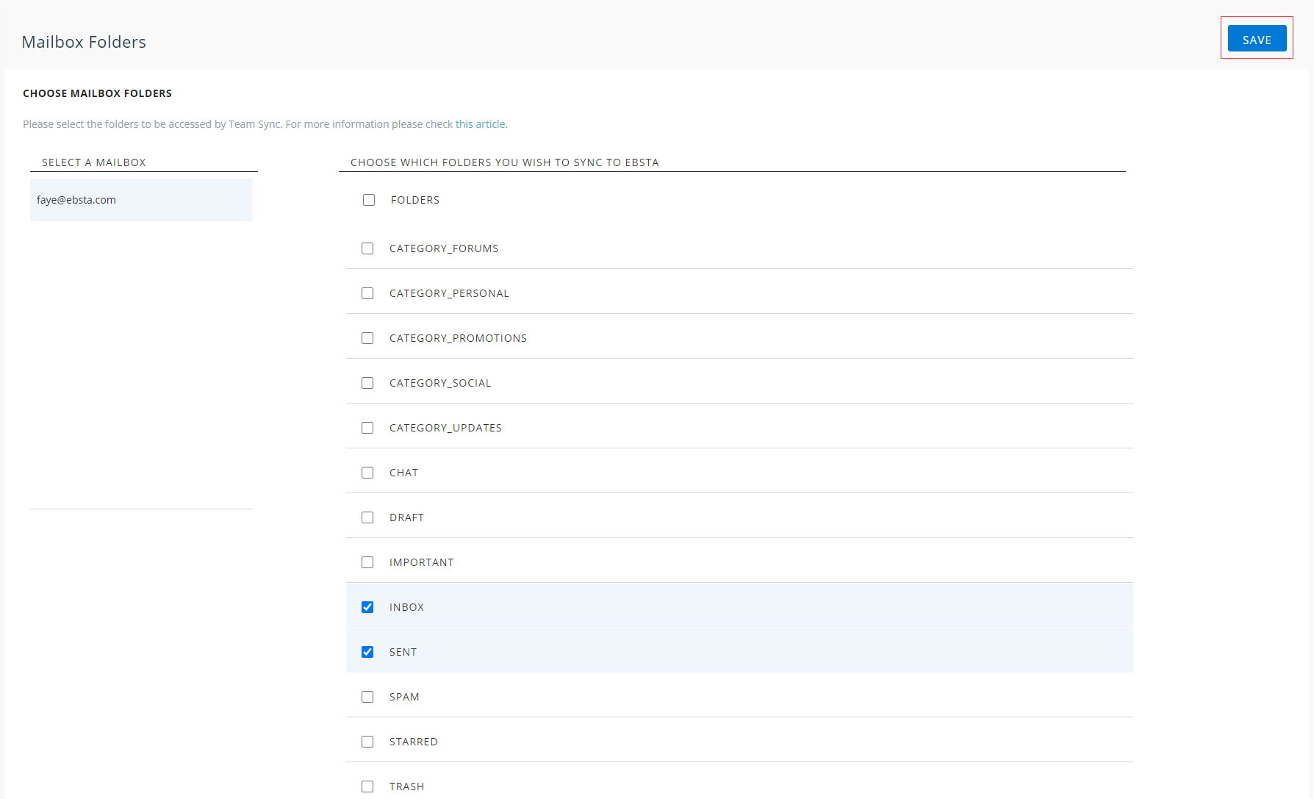Select the CATEGORY_UPDATES checkbox
The height and width of the screenshot is (799, 1314).
pyautogui.click(x=367, y=428)
